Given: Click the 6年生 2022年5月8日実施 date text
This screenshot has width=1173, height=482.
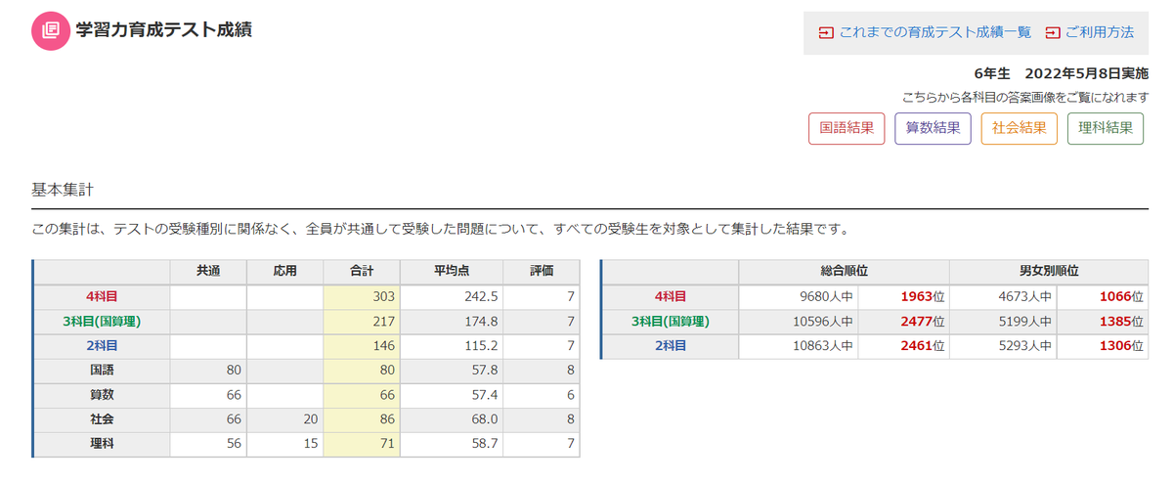Looking at the screenshot, I should [1062, 74].
